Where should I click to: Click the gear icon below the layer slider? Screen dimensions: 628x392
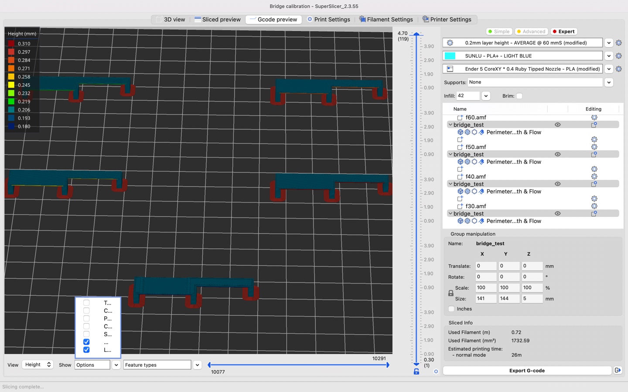(436, 372)
